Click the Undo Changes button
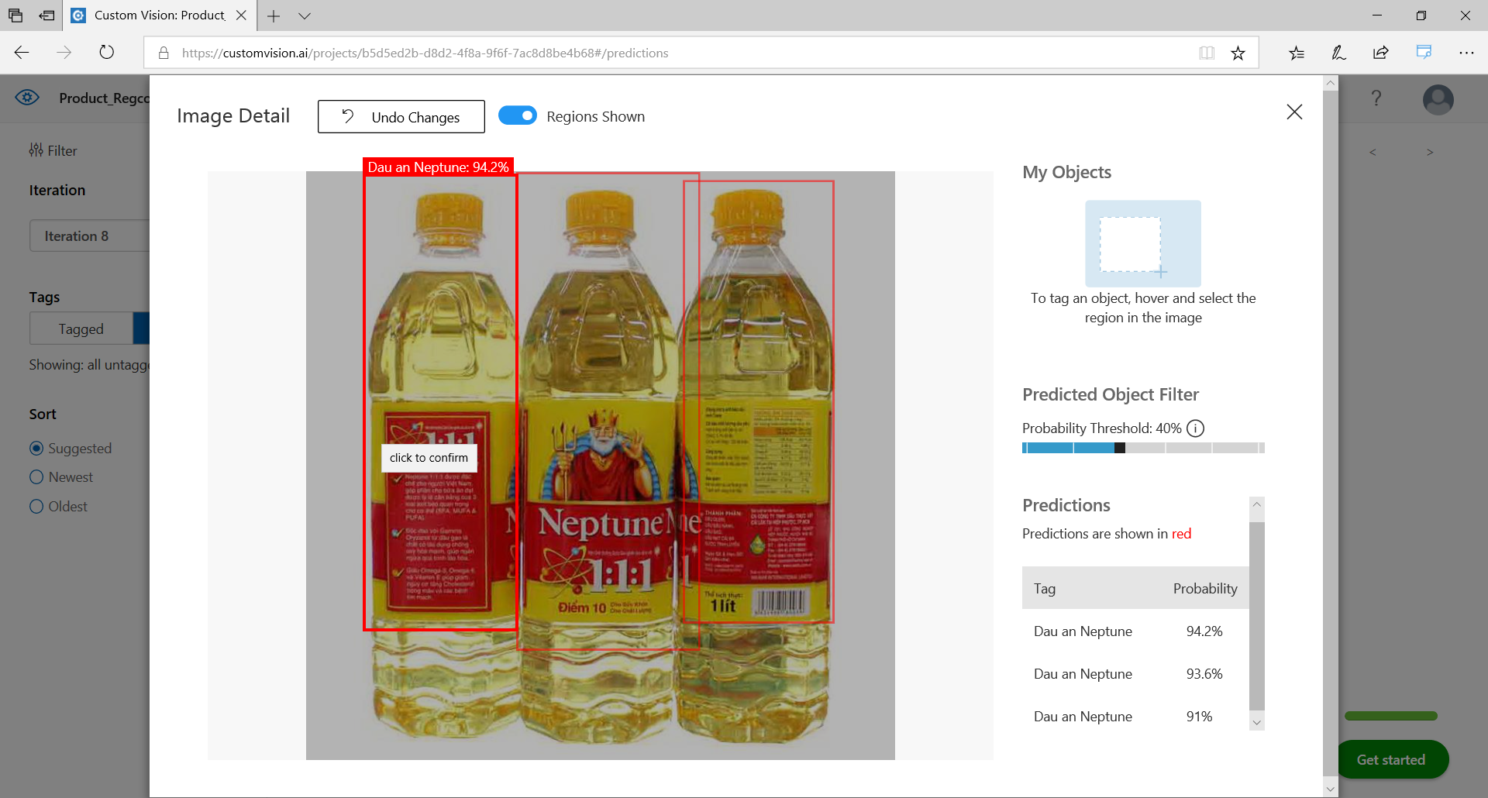This screenshot has width=1488, height=798. pos(401,116)
